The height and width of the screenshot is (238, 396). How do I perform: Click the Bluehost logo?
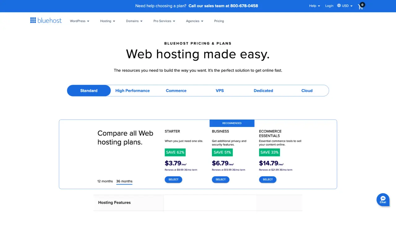[46, 20]
